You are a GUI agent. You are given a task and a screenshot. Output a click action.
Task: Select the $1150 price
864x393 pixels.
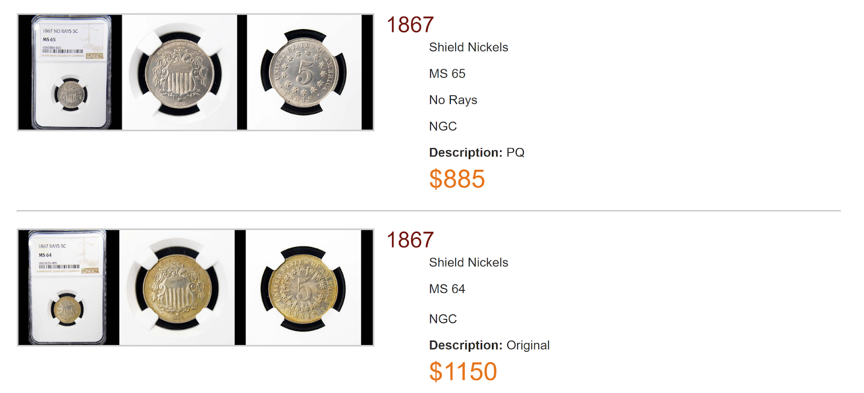tap(463, 371)
